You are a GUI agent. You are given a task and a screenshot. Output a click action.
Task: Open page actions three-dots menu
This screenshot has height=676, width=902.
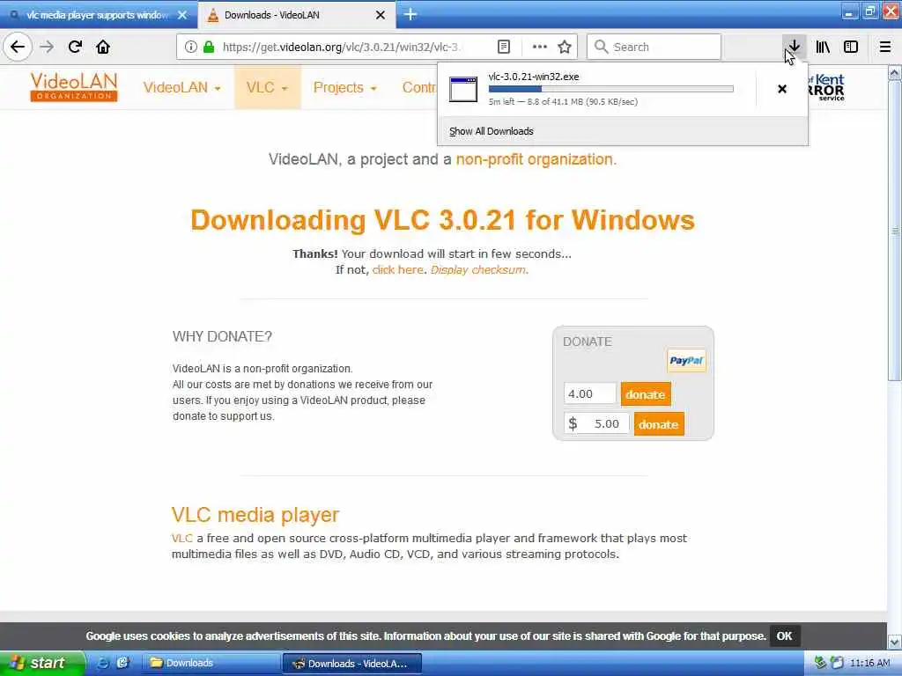pos(539,47)
